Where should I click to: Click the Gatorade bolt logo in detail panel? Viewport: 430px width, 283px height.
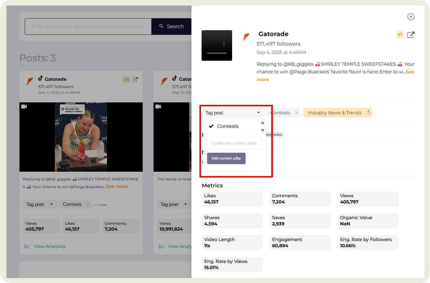coord(246,37)
